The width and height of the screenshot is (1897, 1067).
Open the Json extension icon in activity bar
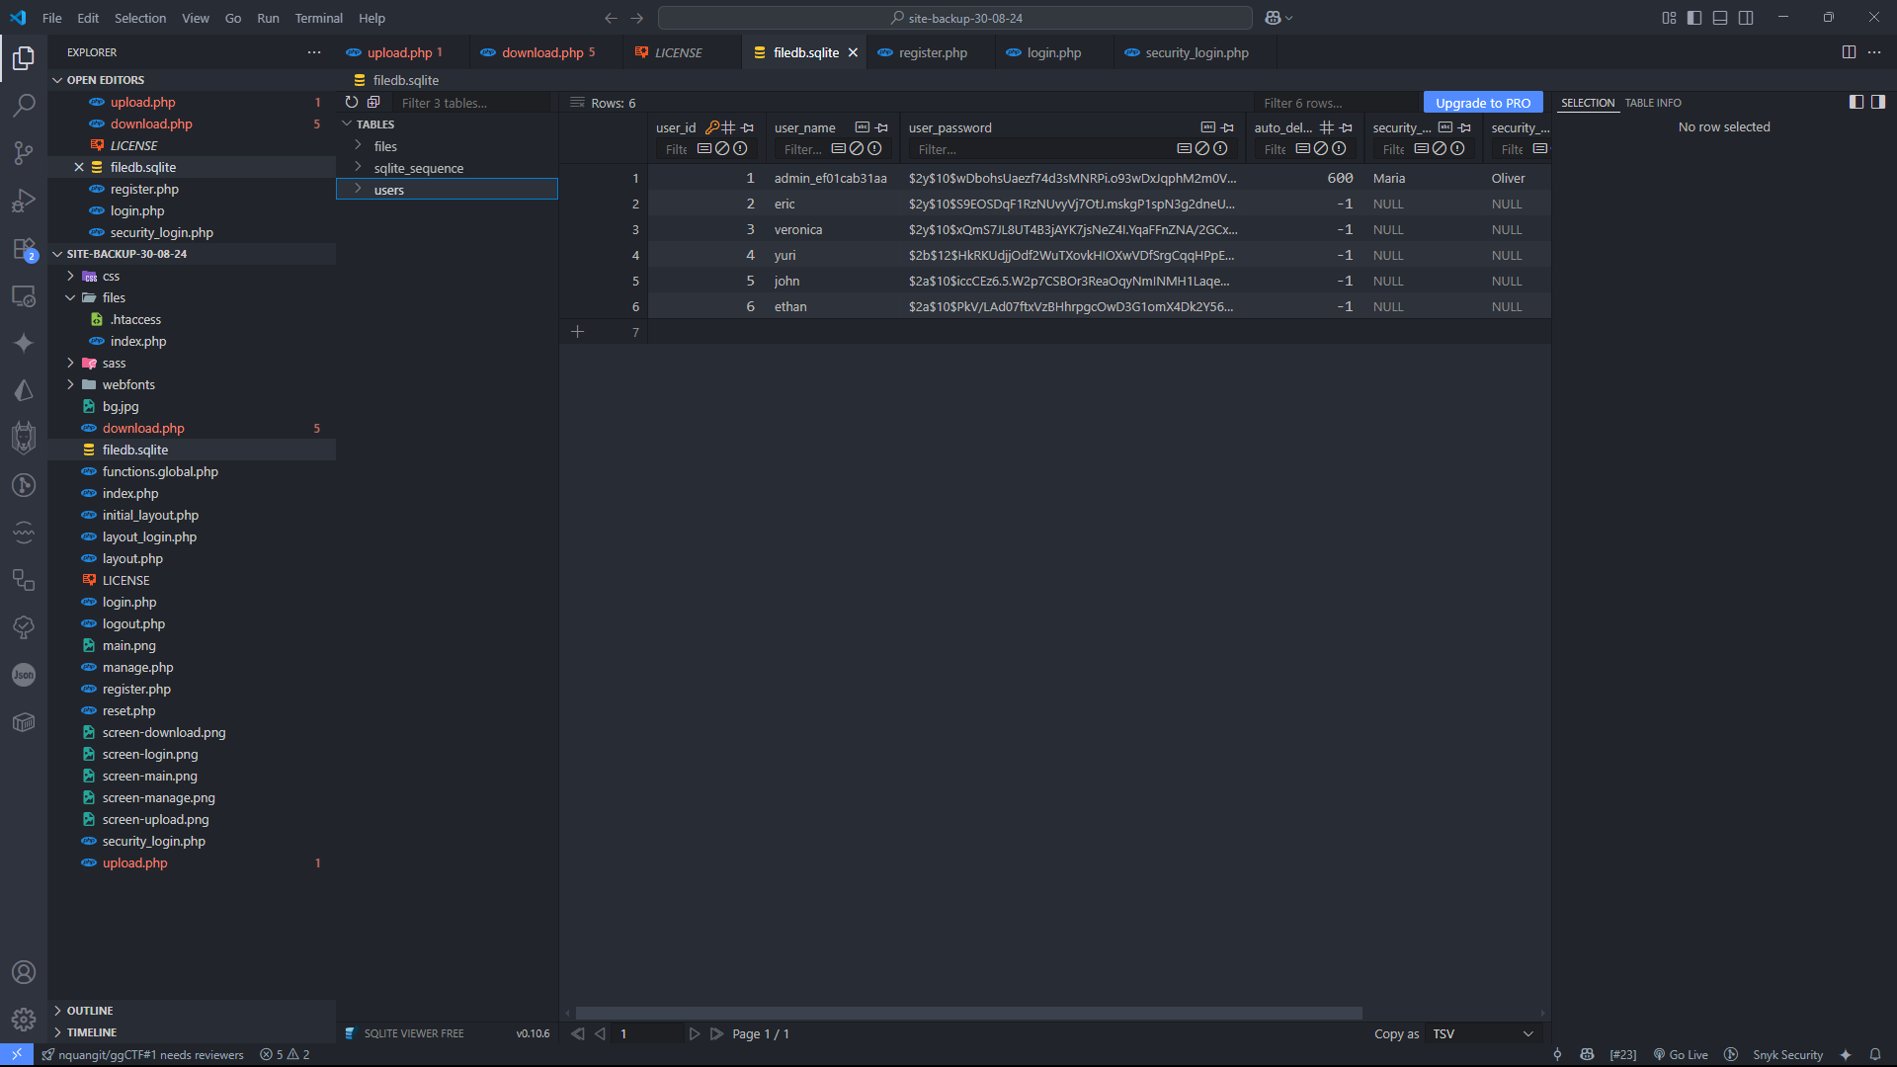coord(24,675)
